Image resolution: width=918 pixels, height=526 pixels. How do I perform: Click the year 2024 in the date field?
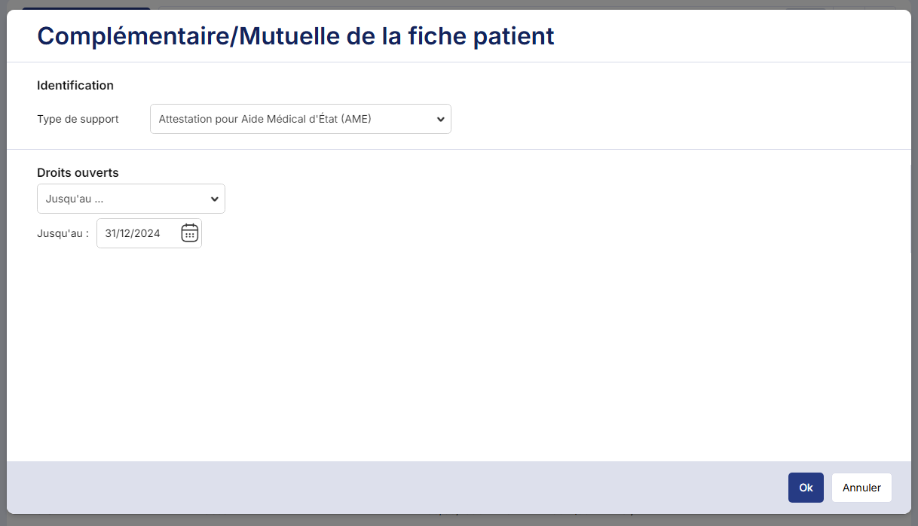148,233
